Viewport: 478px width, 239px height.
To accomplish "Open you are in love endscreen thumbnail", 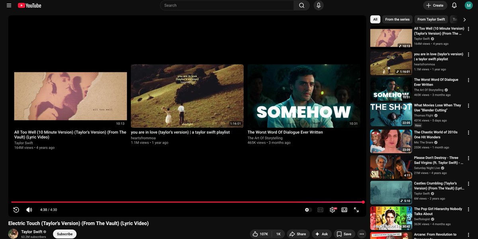I will click(187, 96).
